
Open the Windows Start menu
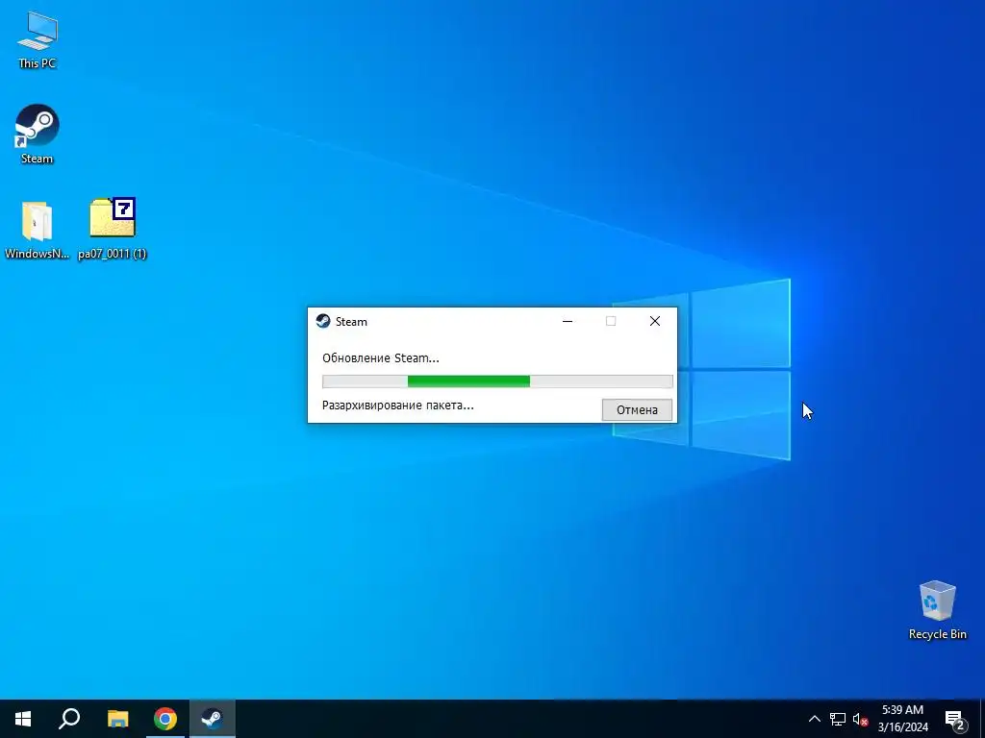click(23, 719)
